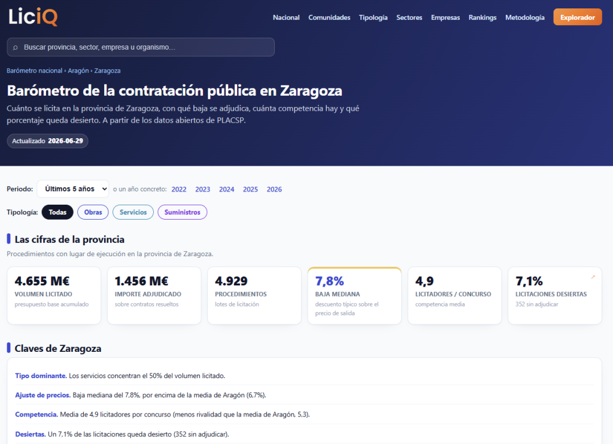The width and height of the screenshot is (613, 444).
Task: Open the Comunidades menu item
Action: coord(329,17)
